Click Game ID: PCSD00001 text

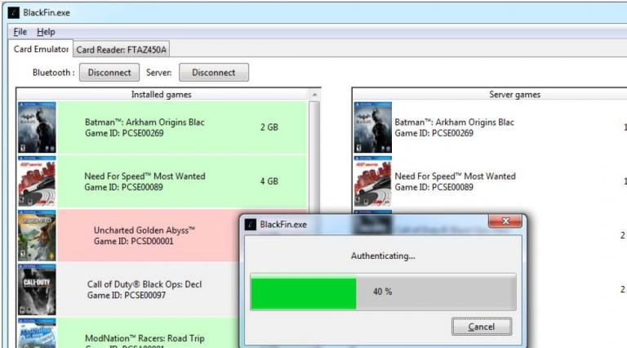click(x=134, y=241)
